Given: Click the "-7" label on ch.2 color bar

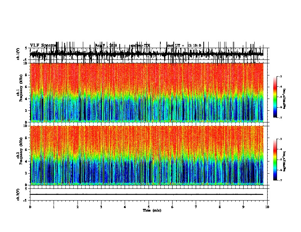Looking at the screenshot, I should (x=280, y=180).
